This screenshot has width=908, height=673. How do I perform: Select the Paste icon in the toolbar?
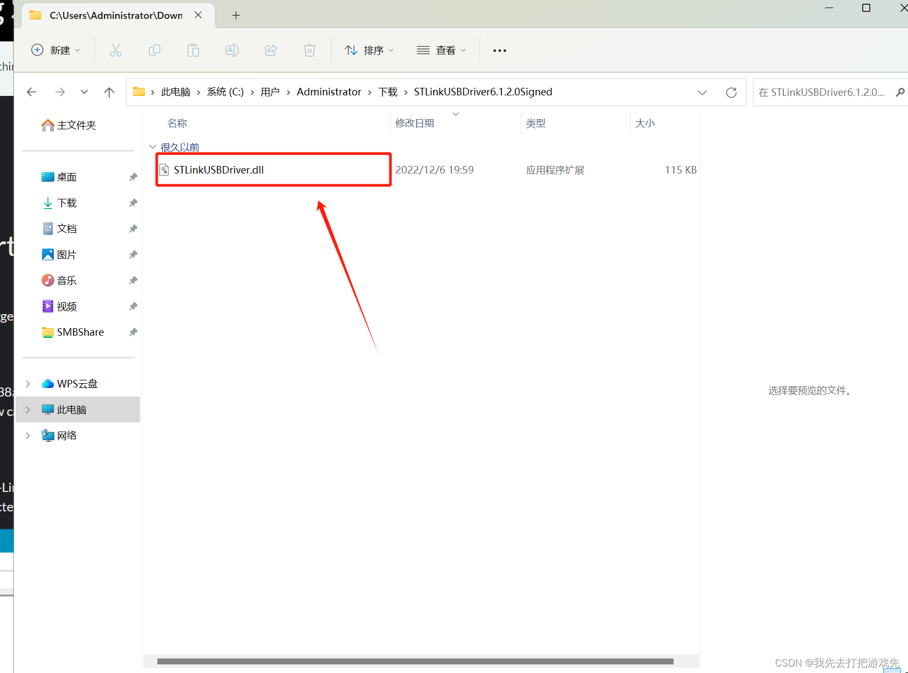193,50
